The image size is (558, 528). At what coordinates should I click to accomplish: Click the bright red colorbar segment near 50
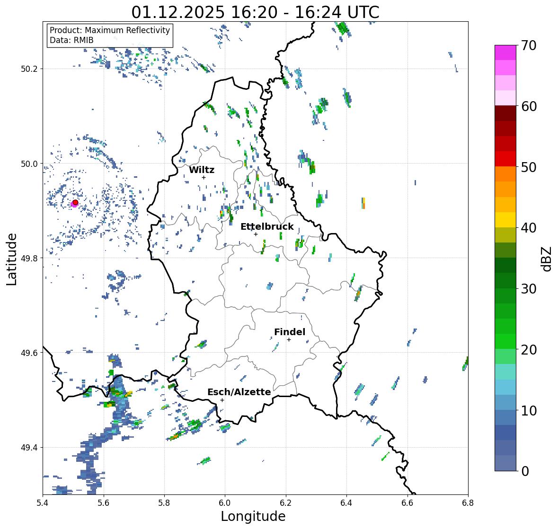505,159
